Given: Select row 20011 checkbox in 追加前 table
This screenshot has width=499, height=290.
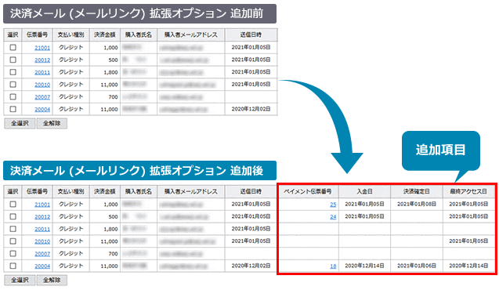Looking at the screenshot, I should (x=13, y=72).
